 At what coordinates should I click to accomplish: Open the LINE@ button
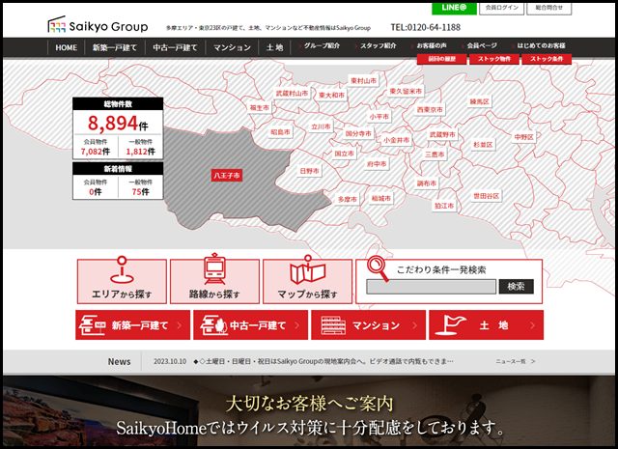(x=454, y=8)
